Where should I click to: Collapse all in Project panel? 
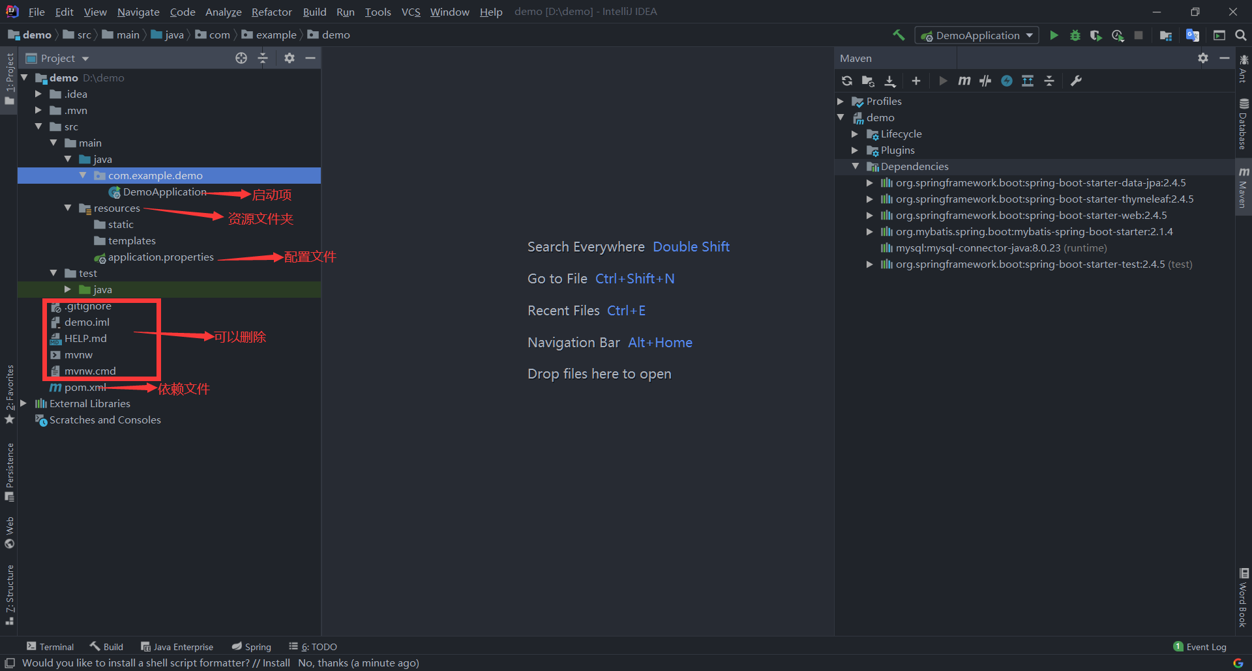tap(263, 58)
